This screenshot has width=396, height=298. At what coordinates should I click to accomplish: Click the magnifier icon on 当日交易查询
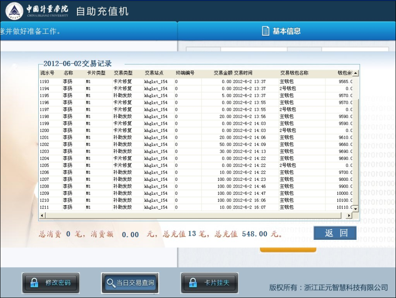[111, 283]
